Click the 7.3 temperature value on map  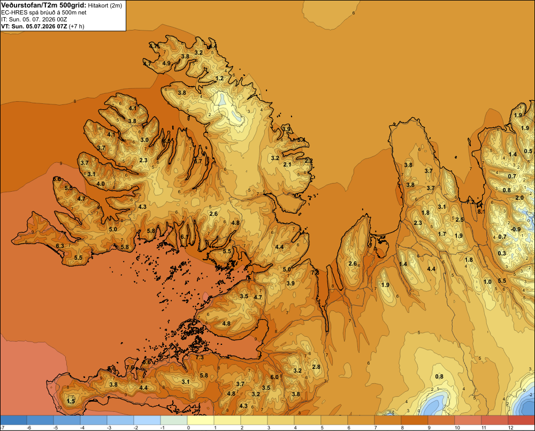click(x=199, y=358)
